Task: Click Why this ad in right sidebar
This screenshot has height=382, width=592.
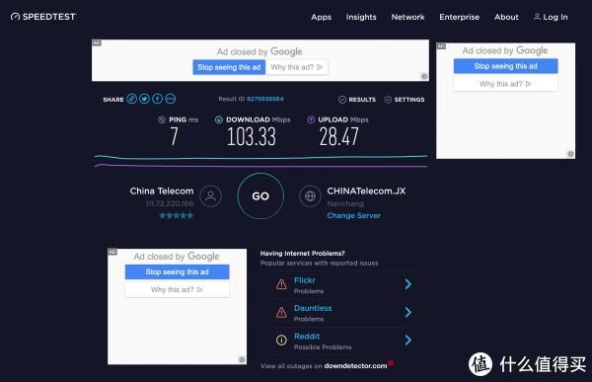Action: (x=505, y=84)
